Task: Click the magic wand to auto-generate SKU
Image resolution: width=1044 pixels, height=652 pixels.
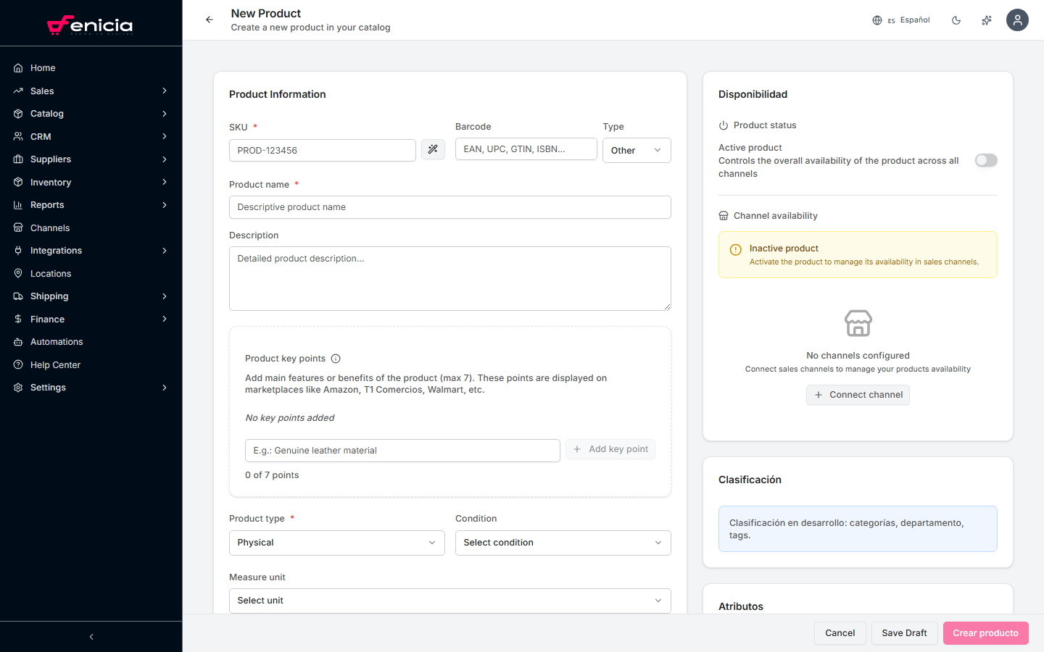Action: coord(433,150)
